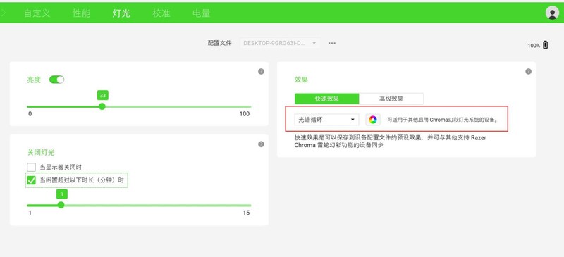Switch to the 性能 tab
Image resolution: width=564 pixels, height=257 pixels.
pyautogui.click(x=81, y=13)
